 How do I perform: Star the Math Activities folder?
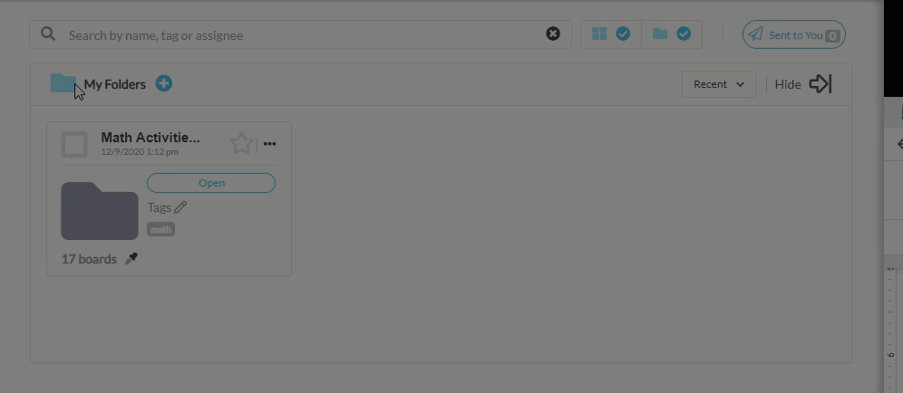pyautogui.click(x=241, y=143)
